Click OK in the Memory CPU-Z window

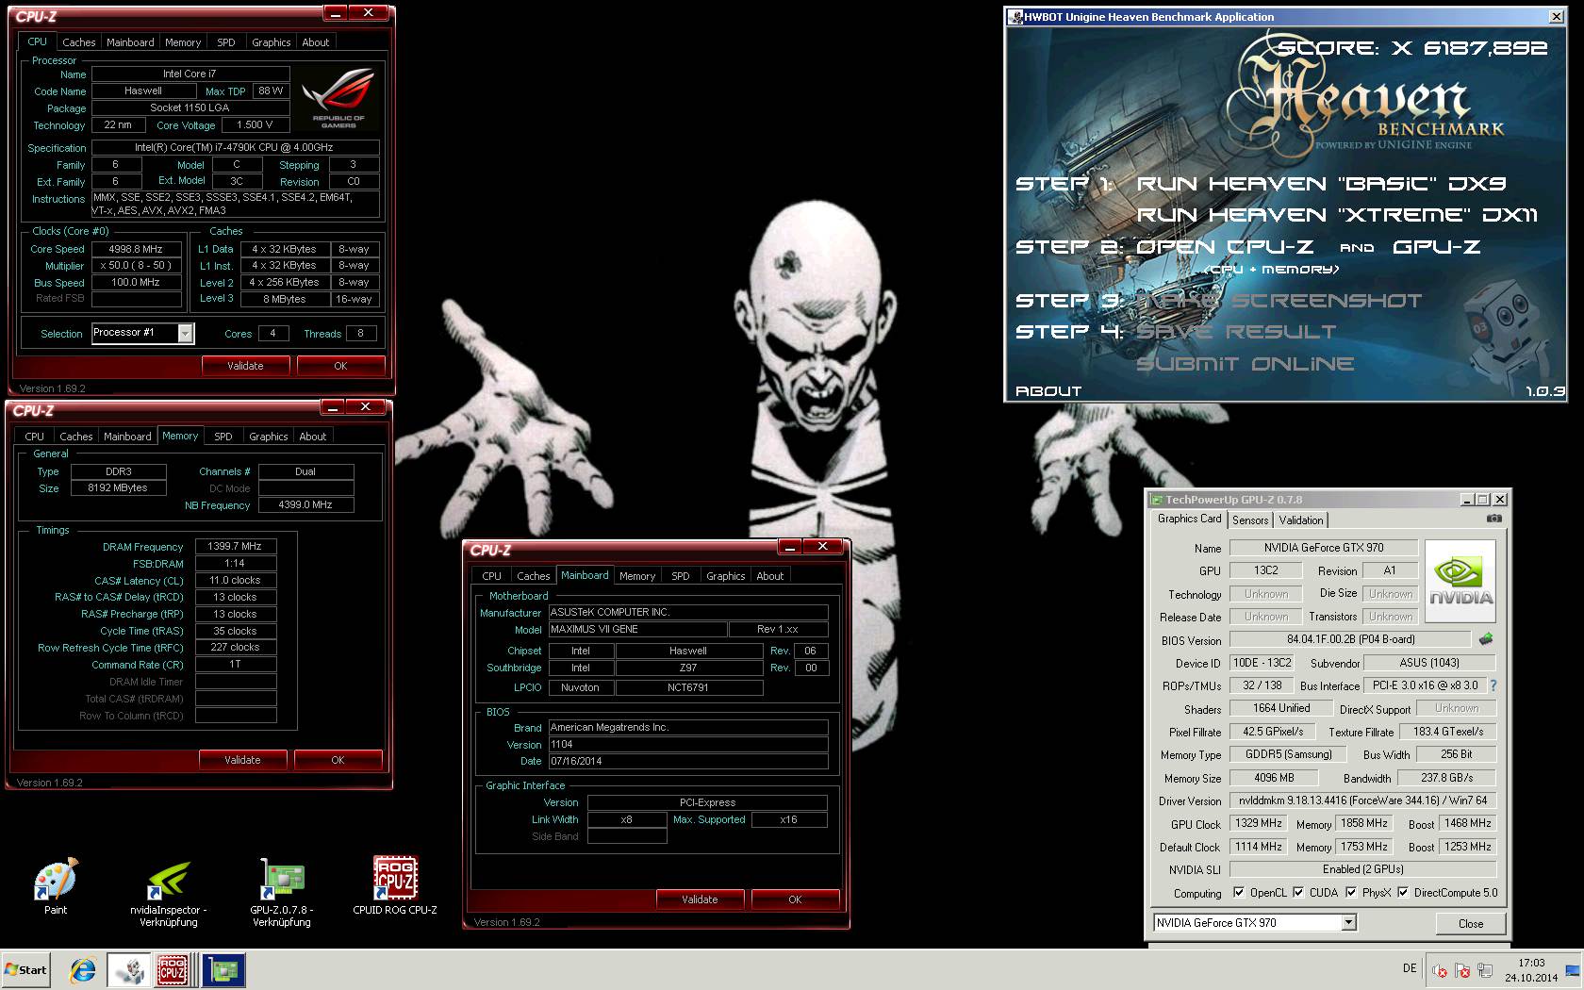338,760
